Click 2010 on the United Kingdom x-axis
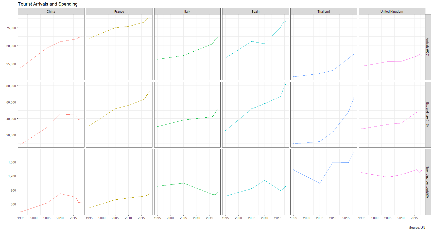This screenshot has width=433, height=231. (401, 218)
